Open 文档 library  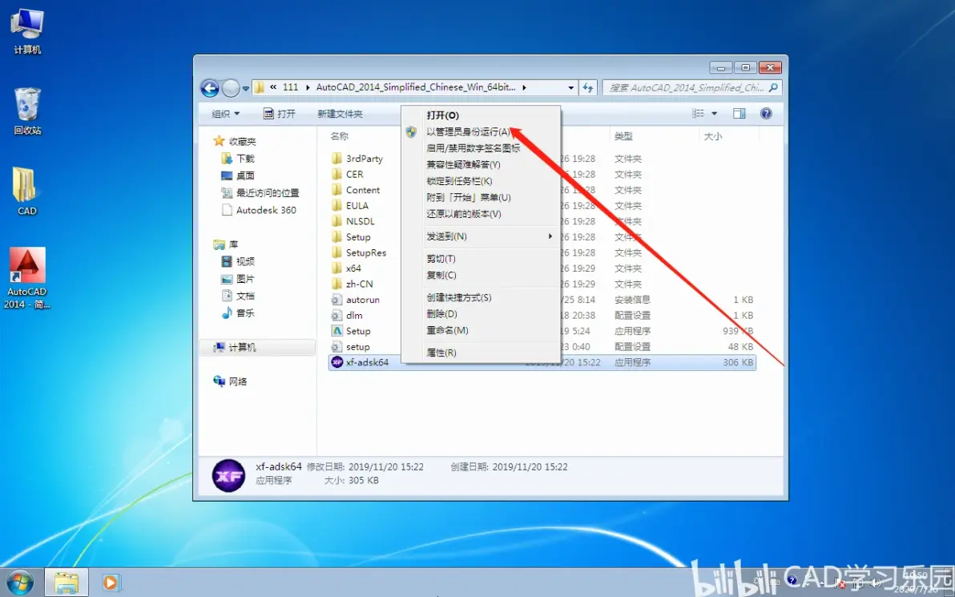point(238,296)
